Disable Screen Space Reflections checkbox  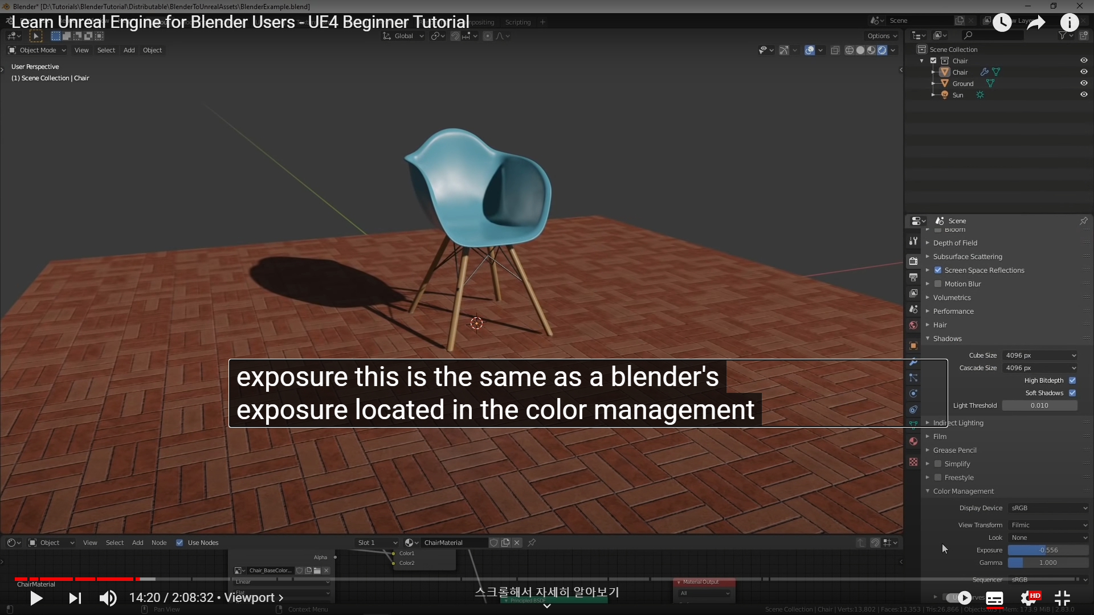tap(938, 270)
